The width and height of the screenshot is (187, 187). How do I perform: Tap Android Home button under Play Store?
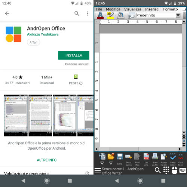[47, 181]
